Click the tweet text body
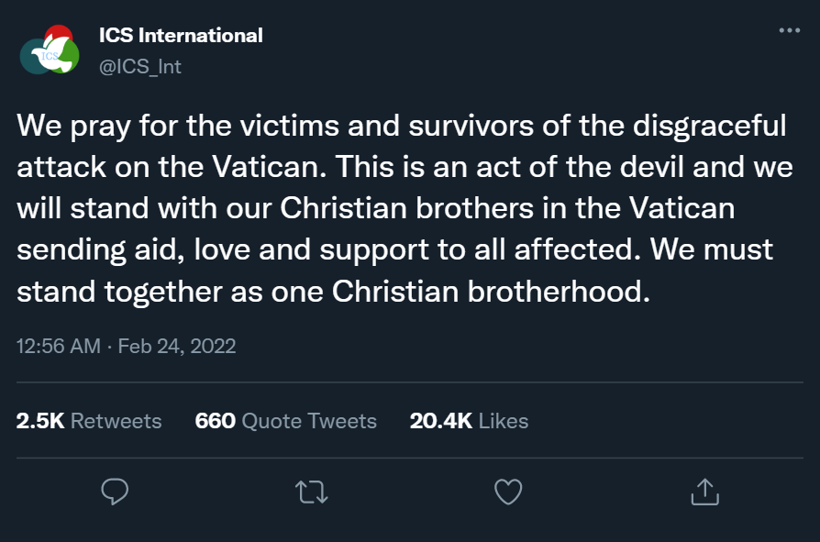 click(x=404, y=209)
